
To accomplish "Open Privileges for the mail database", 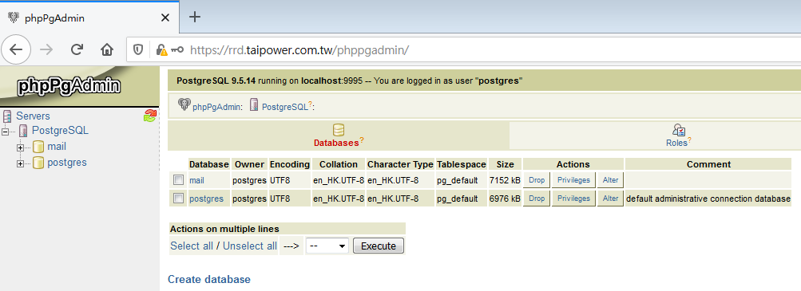I will [573, 180].
